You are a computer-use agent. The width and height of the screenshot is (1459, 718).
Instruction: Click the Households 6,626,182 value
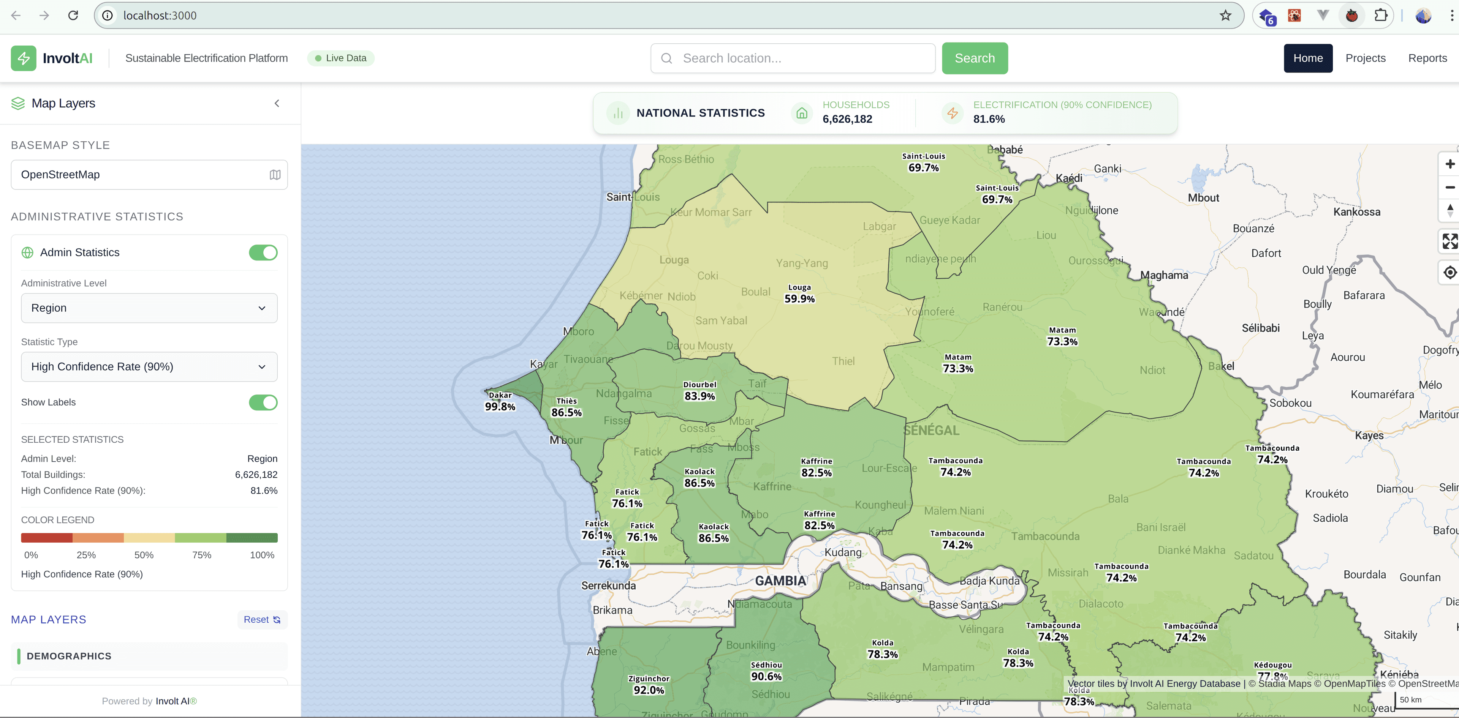(847, 119)
